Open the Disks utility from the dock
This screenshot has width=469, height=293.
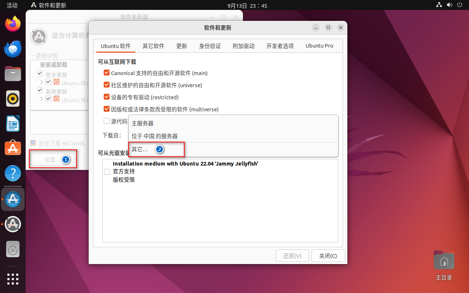pyautogui.click(x=13, y=249)
